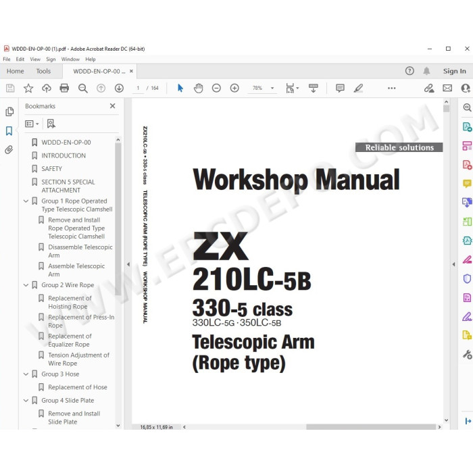Print the document using printer icon
The height and width of the screenshot is (473, 473).
pyautogui.click(x=64, y=88)
